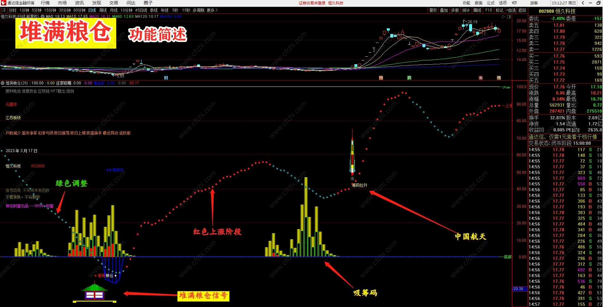Open the 交易 menu
The image size is (603, 307).
(114, 3)
